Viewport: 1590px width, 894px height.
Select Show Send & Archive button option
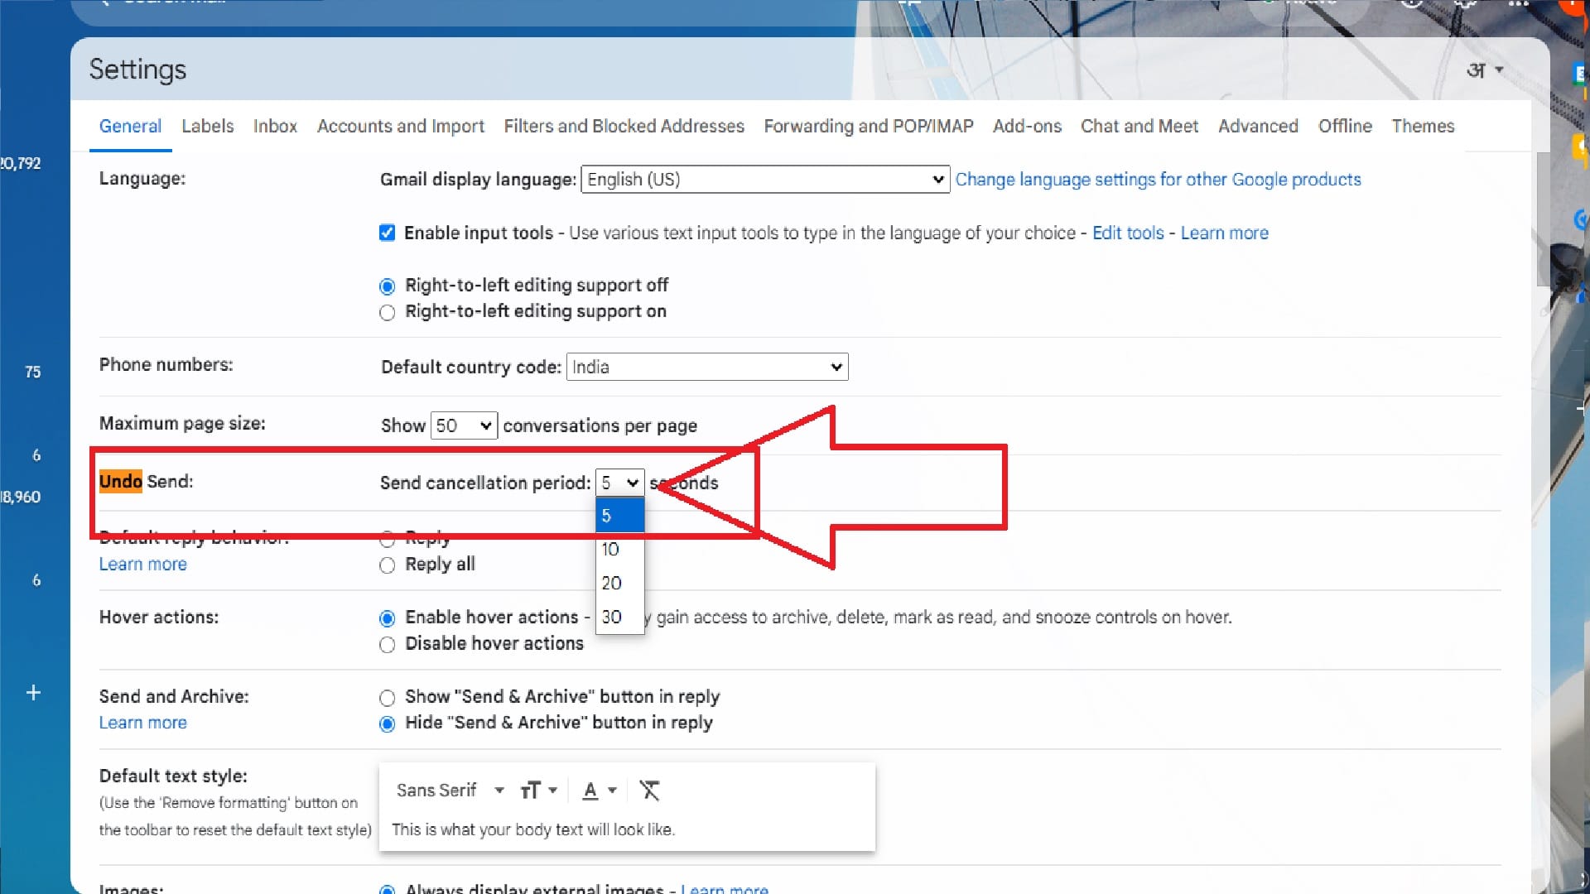point(387,698)
